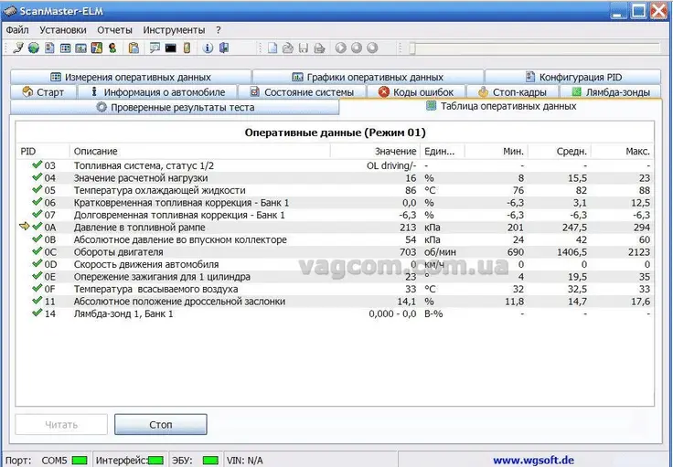This screenshot has height=467, width=673.
Task: Select the row Обороты двигателя
Action: click(x=336, y=251)
